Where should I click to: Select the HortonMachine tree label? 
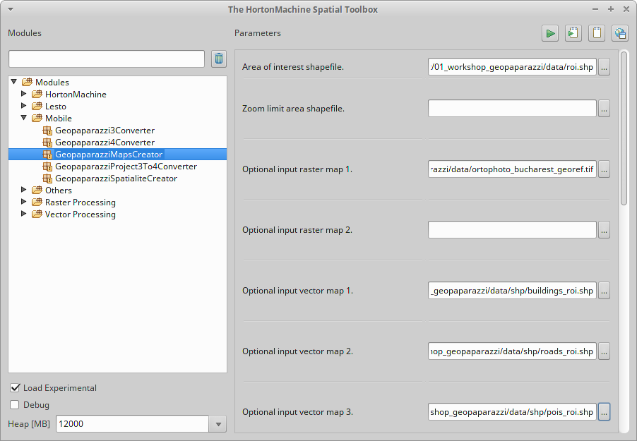coord(76,95)
